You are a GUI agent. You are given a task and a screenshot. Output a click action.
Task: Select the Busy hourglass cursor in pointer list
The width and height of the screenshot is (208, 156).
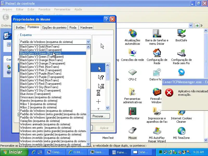(x=98, y=93)
